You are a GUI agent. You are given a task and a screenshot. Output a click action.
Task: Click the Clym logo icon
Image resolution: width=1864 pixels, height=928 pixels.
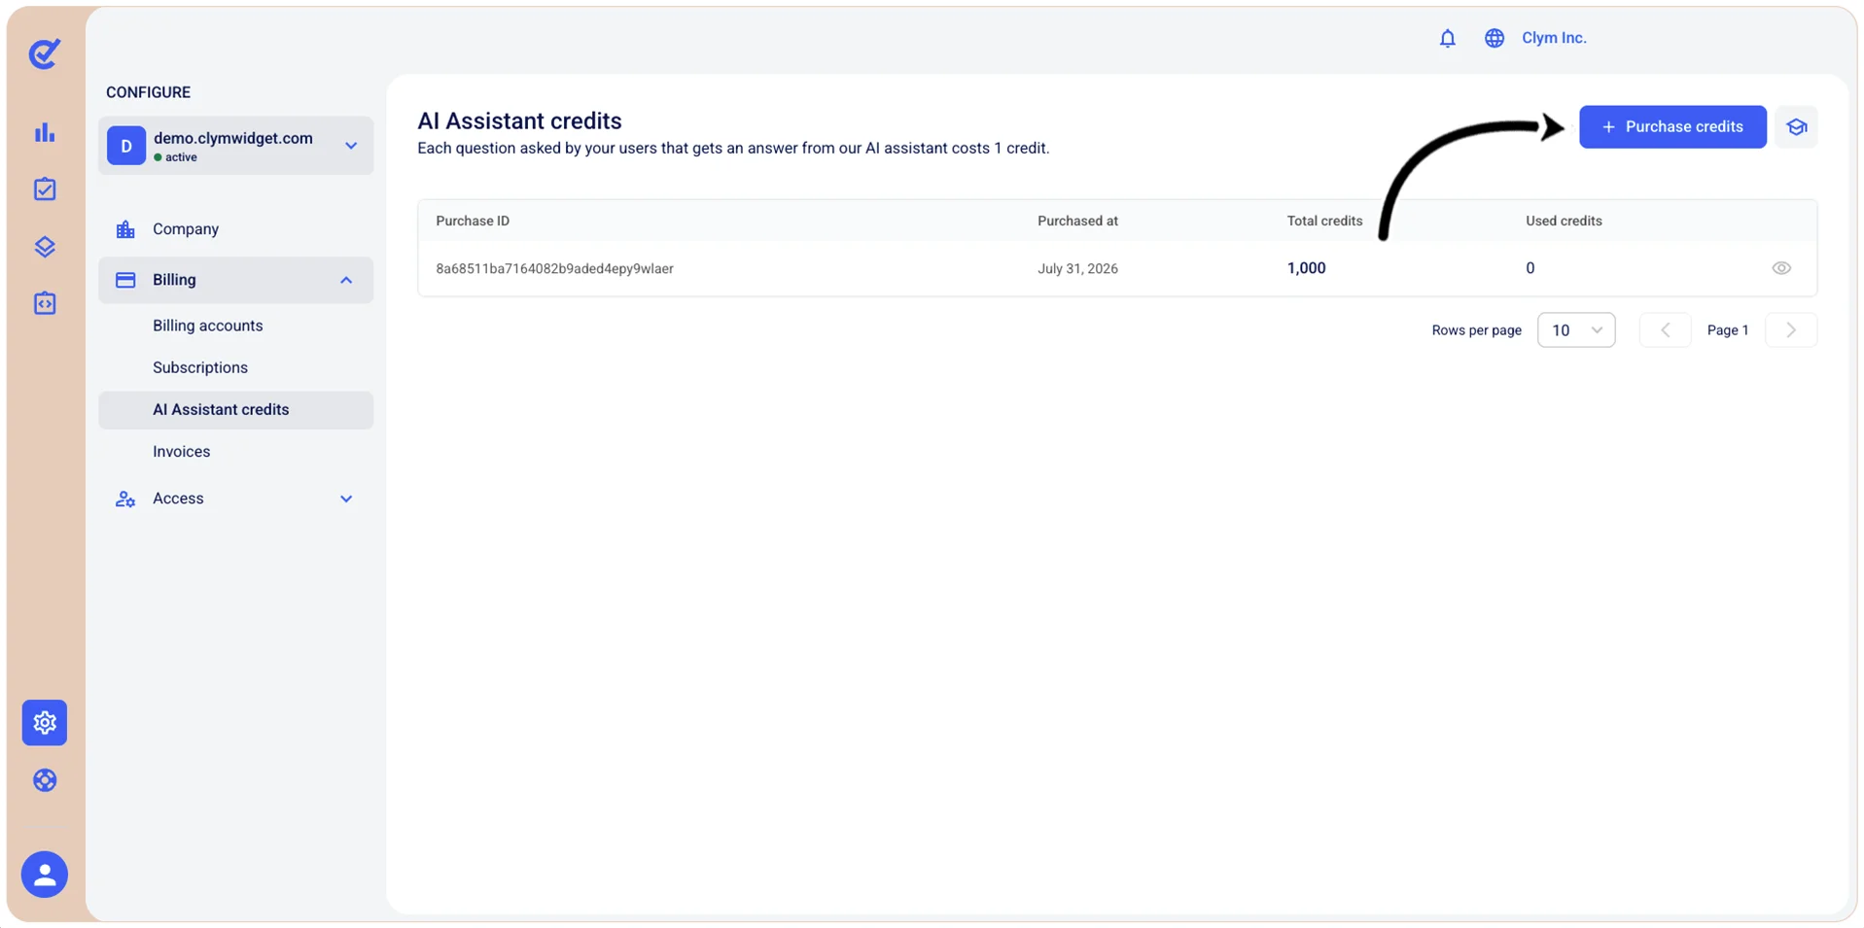pyautogui.click(x=45, y=53)
